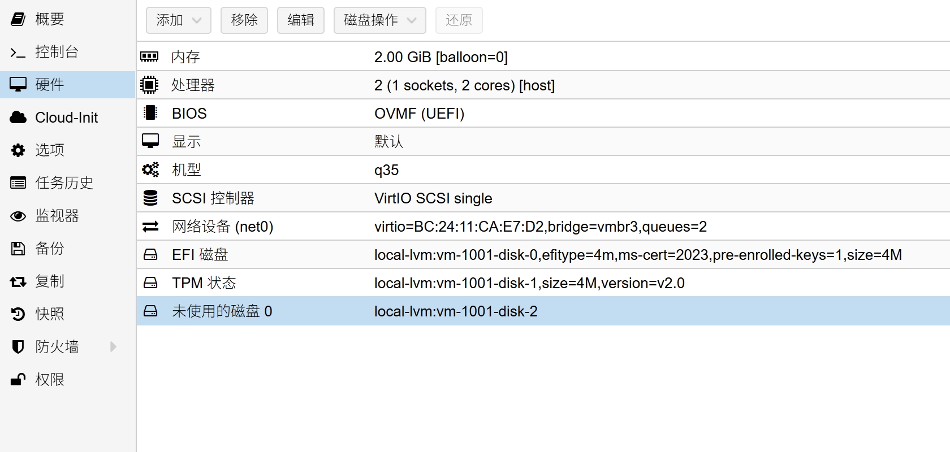Switch to the Cloud-Init section
950x452 pixels.
click(x=66, y=118)
